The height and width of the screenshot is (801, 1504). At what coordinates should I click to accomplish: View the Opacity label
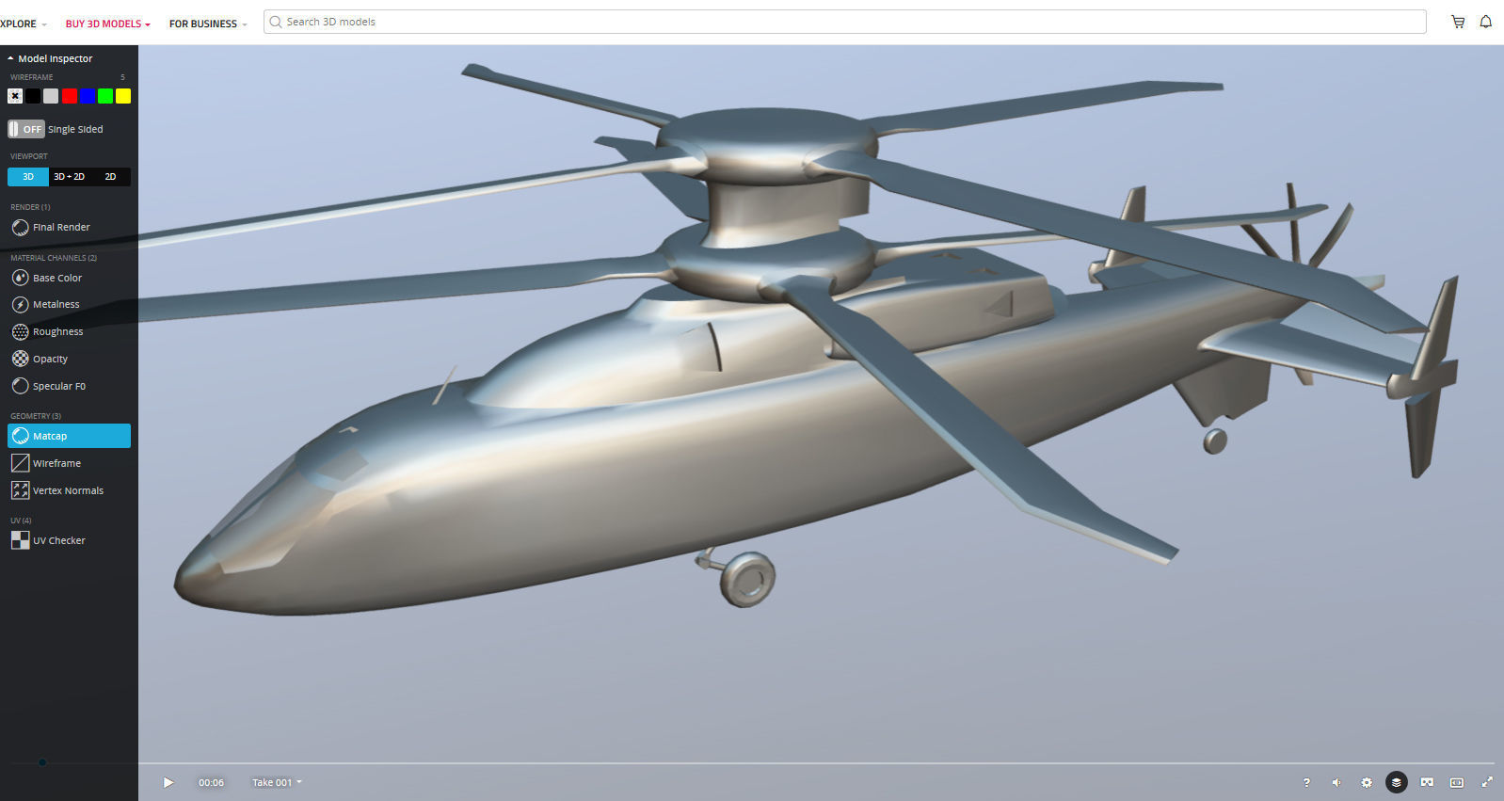click(50, 359)
